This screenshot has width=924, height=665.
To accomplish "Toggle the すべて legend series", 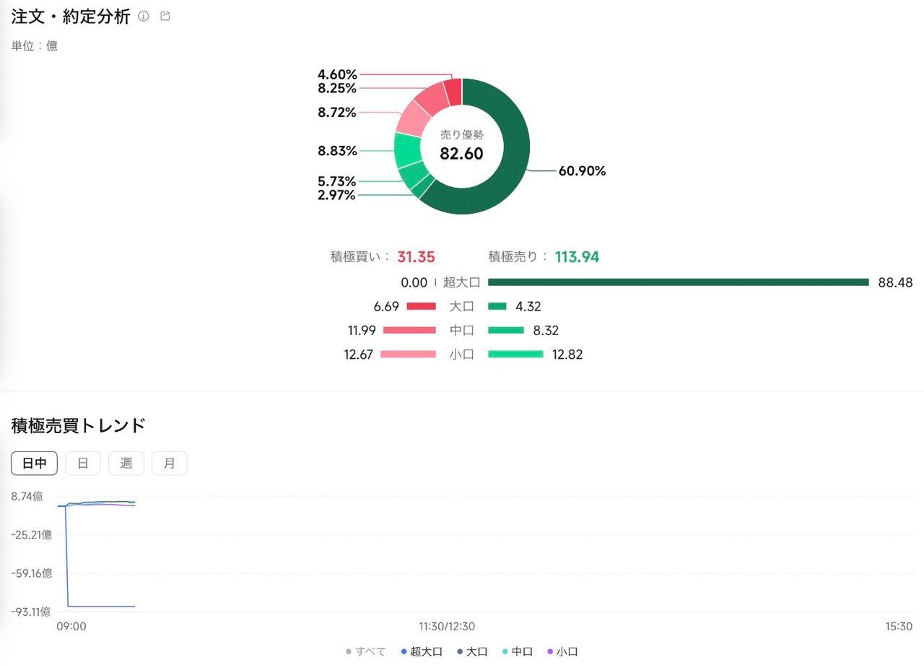I will 366,651.
